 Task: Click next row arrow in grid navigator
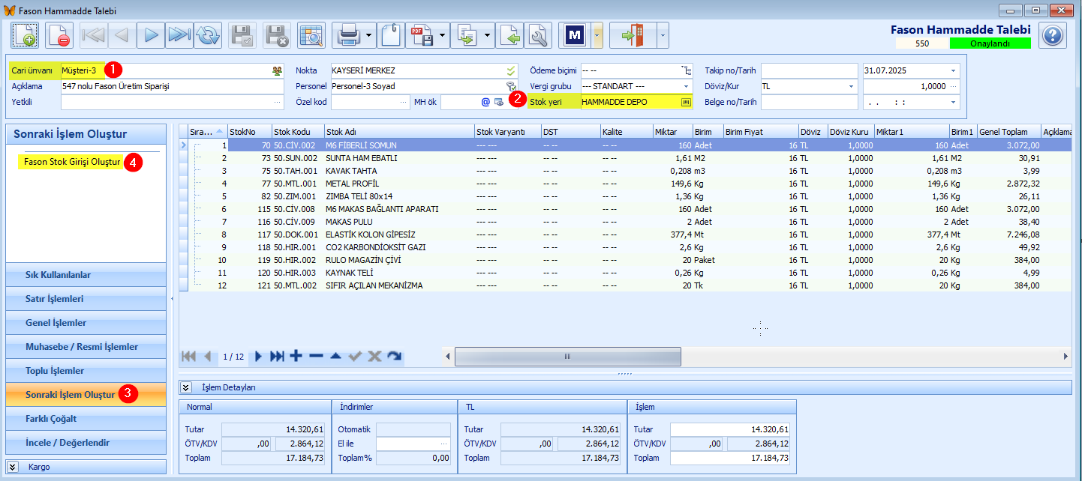coord(258,357)
